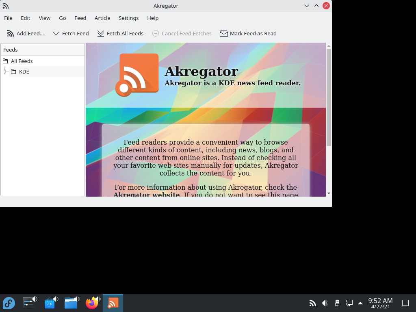Click the Mark Feed as Read envelope icon

[224, 33]
